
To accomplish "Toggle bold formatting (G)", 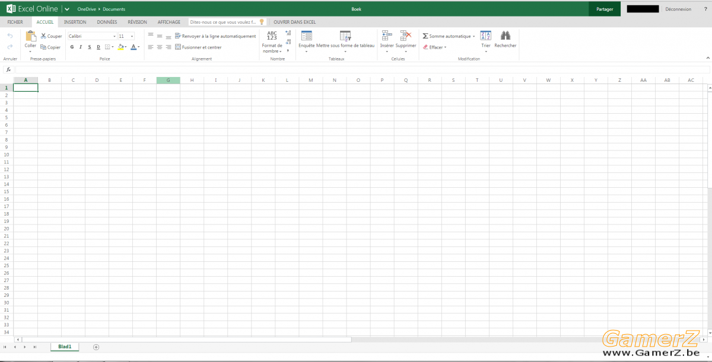I will click(72, 47).
